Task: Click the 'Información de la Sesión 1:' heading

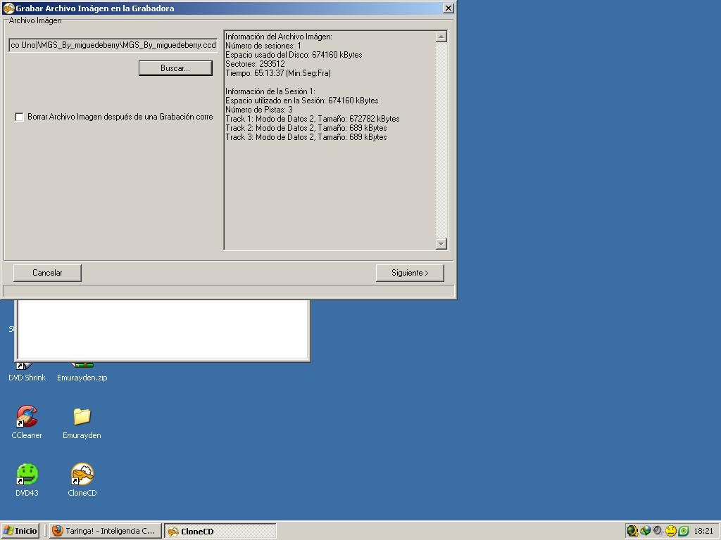Action: [x=270, y=91]
